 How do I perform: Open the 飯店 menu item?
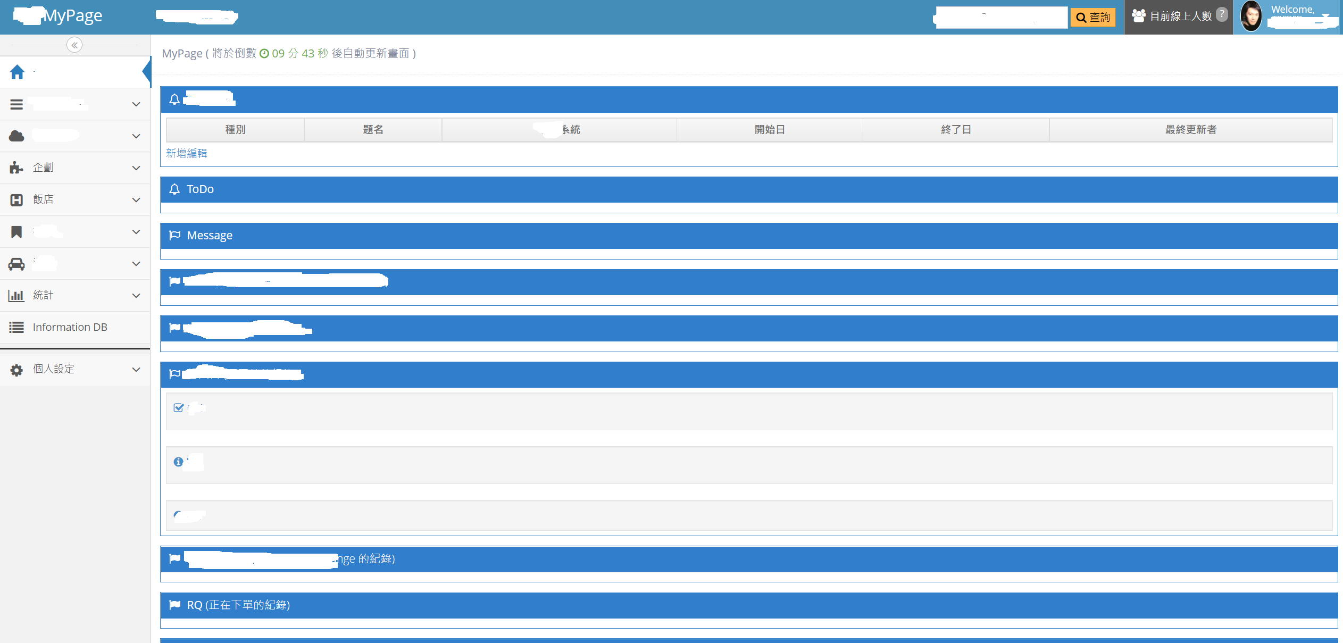pyautogui.click(x=43, y=199)
